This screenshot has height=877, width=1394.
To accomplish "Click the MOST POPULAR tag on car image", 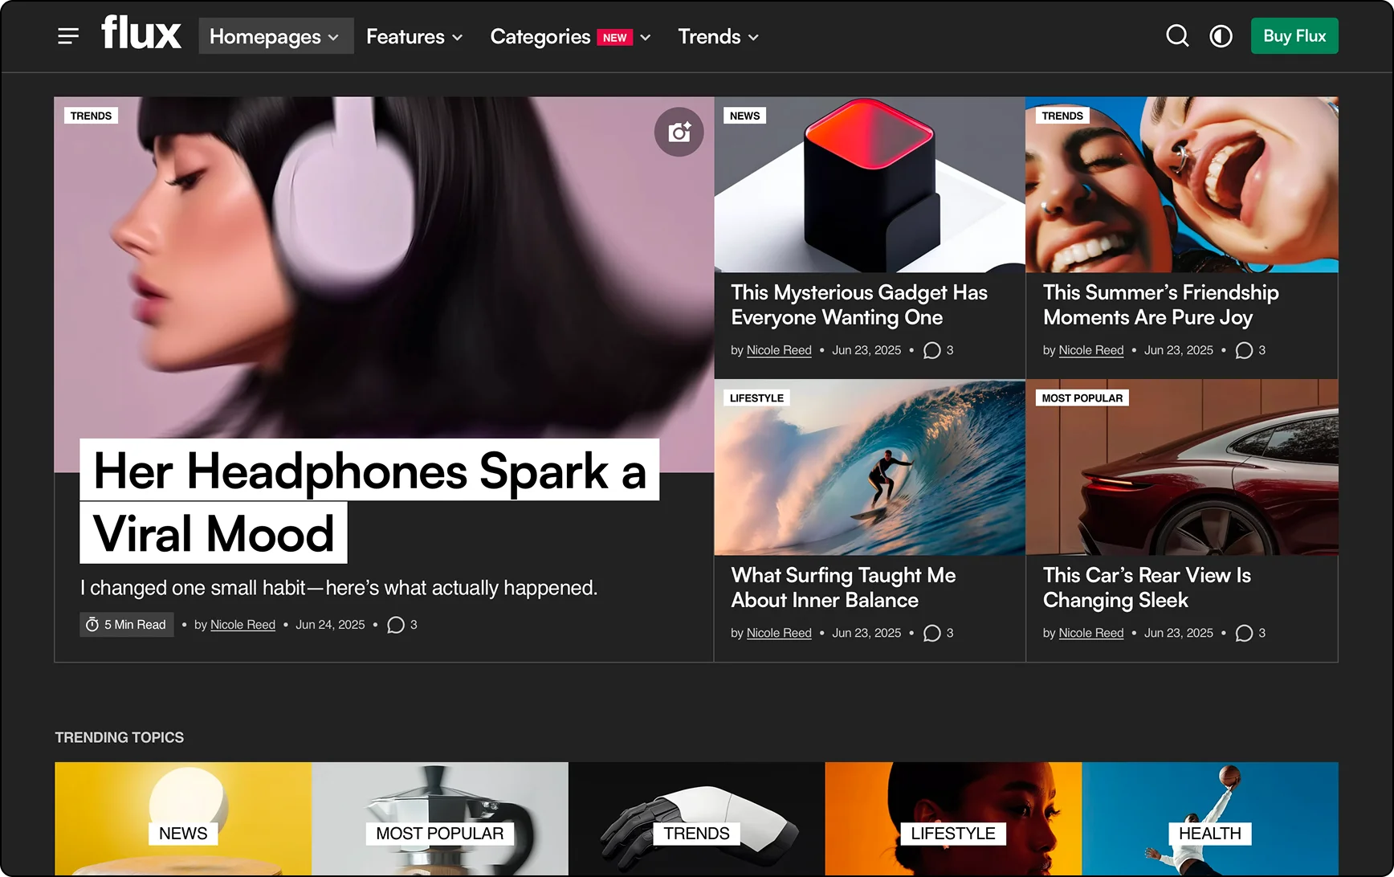I will coord(1082,398).
